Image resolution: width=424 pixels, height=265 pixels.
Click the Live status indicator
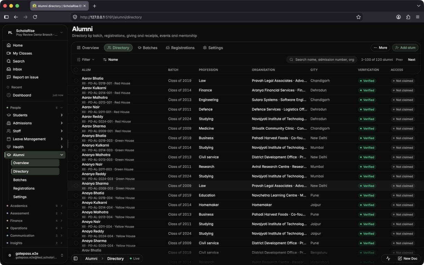[x=135, y=258]
